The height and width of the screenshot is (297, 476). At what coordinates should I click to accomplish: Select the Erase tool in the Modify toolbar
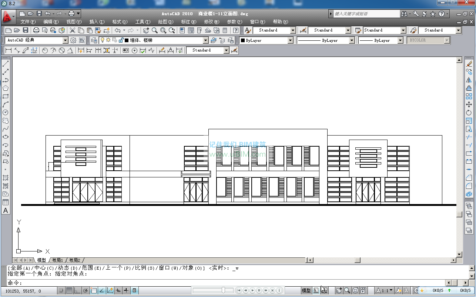tap(469, 64)
